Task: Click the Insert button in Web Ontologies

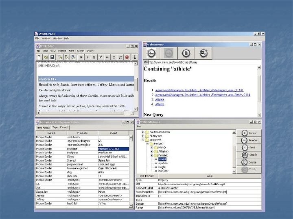Action: 249,133
